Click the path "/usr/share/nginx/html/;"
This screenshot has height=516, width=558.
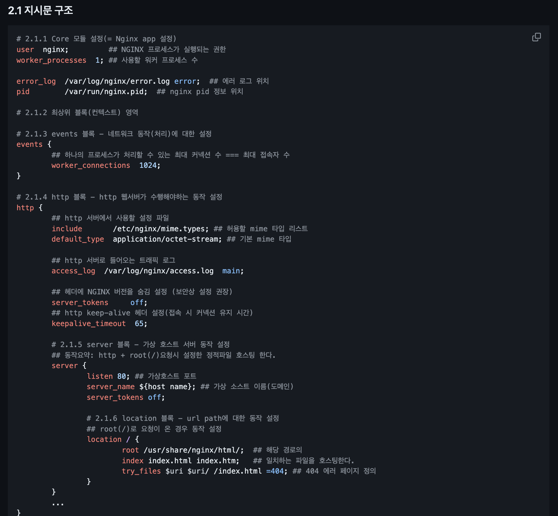coord(194,450)
